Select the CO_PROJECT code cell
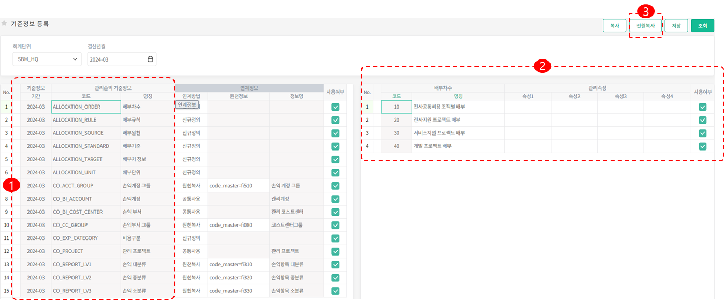This screenshot has width=724, height=300. tap(86, 251)
